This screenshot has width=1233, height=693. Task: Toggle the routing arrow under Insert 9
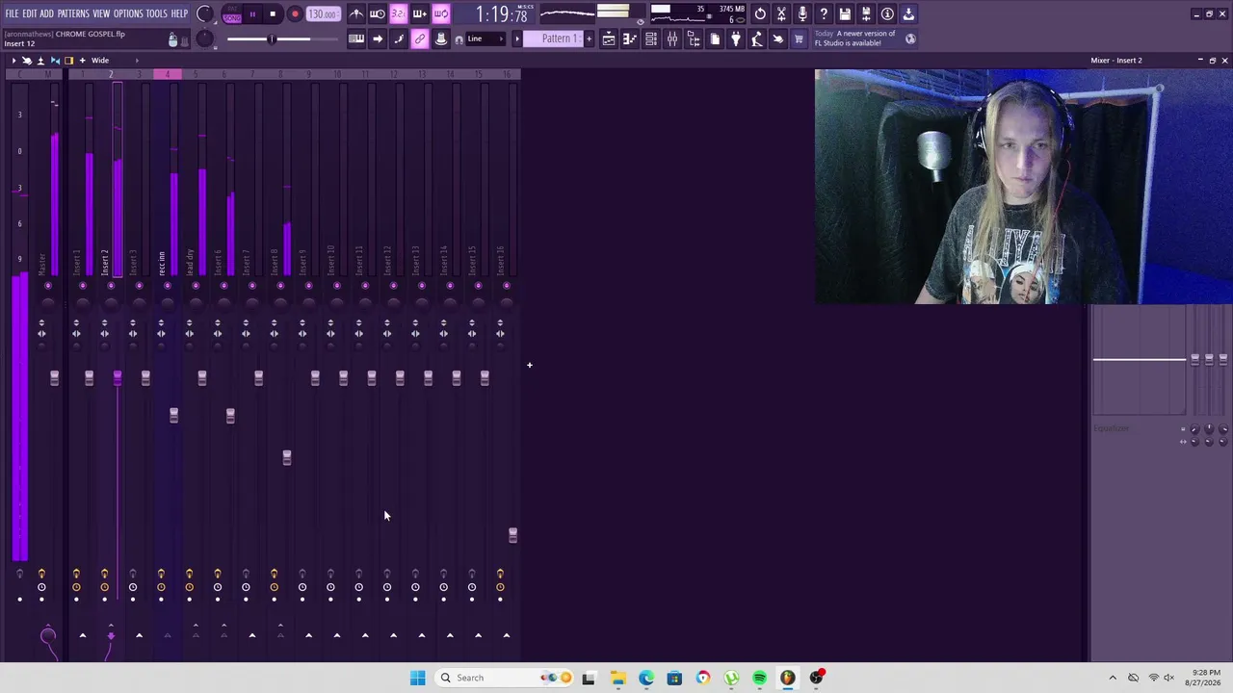(x=308, y=635)
